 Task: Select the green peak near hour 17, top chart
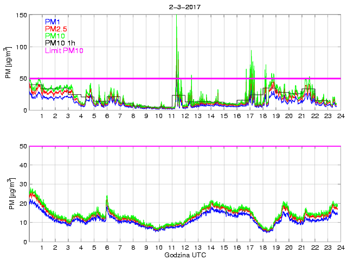[x=251, y=51]
